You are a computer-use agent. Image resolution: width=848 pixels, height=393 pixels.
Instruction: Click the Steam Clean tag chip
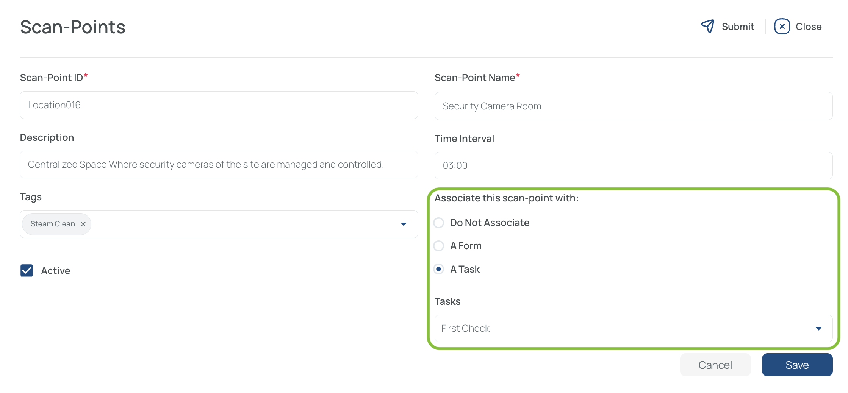pos(56,224)
